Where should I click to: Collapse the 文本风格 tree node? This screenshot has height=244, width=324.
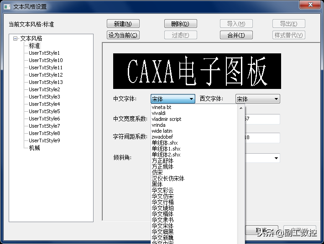pyautogui.click(x=15, y=38)
